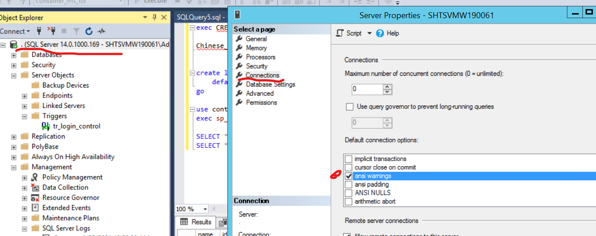Expand the Endpoints node
The image size is (596, 236).
point(25,96)
